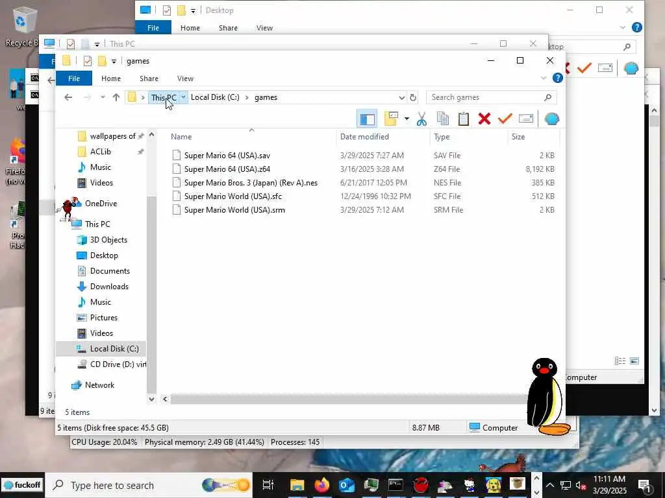
Task: Open the pinned wallpapers folder in sidebar
Action: tap(112, 136)
